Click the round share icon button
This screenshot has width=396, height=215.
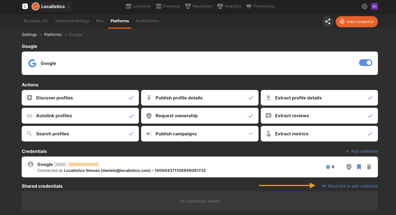(328, 22)
